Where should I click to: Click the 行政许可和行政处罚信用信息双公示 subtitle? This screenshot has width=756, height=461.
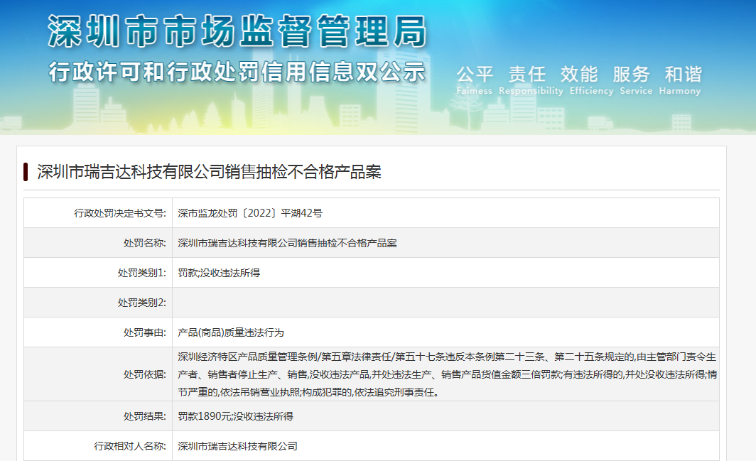click(237, 72)
